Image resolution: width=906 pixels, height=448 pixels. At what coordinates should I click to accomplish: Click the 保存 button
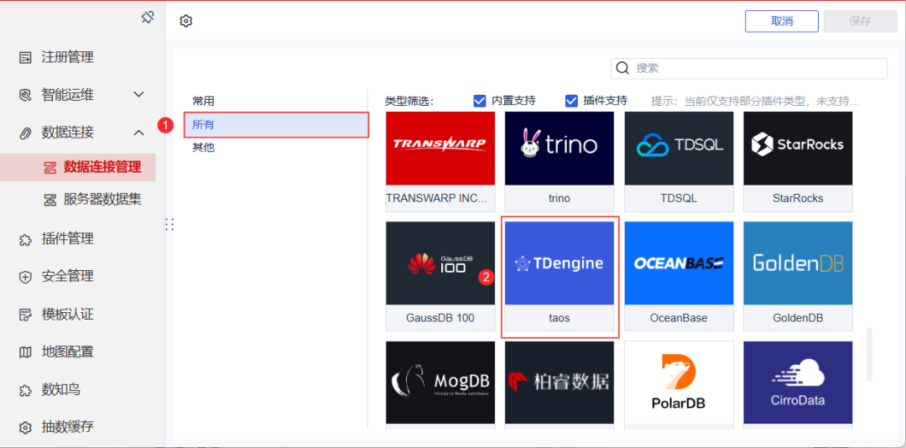tap(860, 21)
